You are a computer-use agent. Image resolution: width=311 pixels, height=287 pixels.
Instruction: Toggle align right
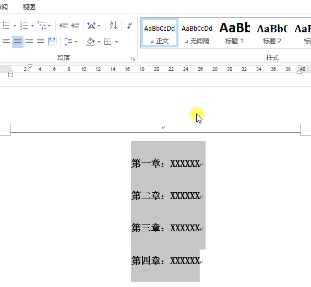[x=29, y=42]
